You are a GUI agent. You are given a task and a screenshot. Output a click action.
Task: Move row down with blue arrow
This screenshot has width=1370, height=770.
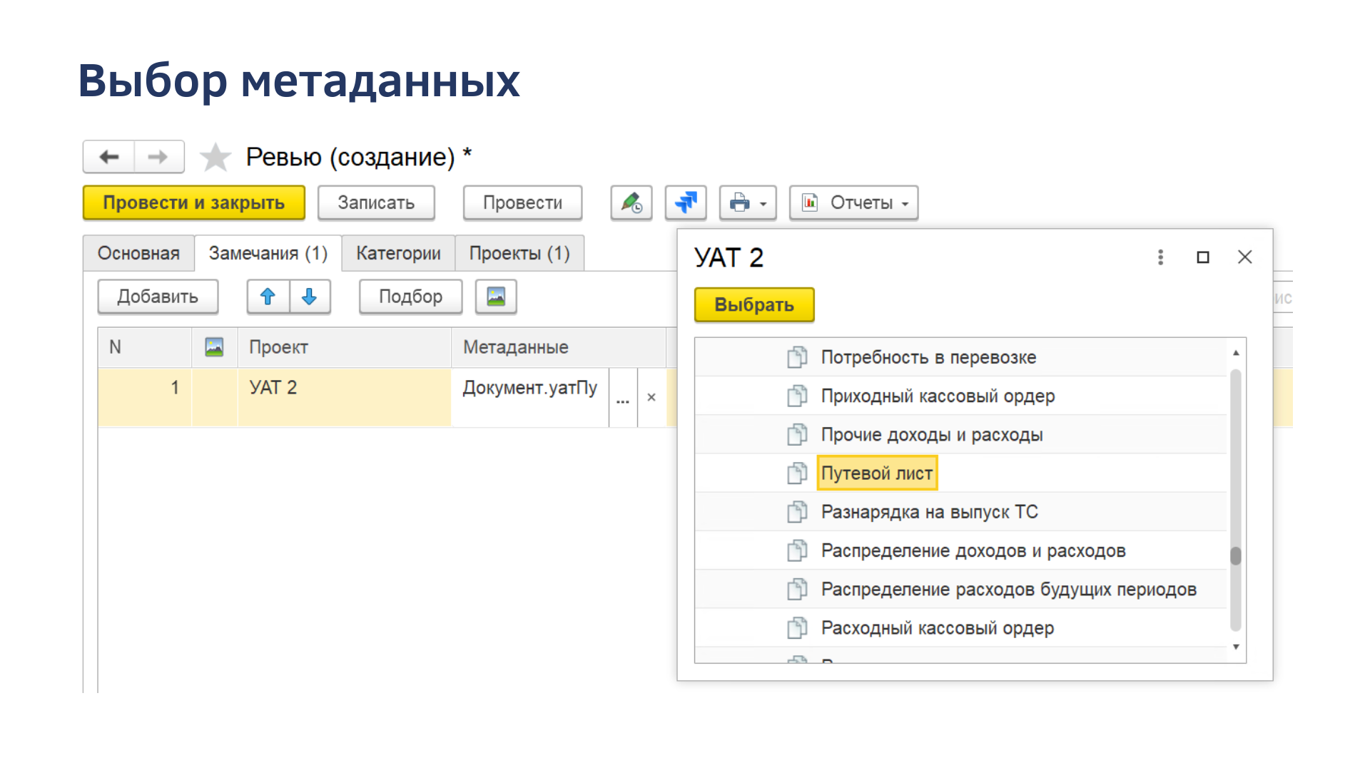click(x=310, y=297)
